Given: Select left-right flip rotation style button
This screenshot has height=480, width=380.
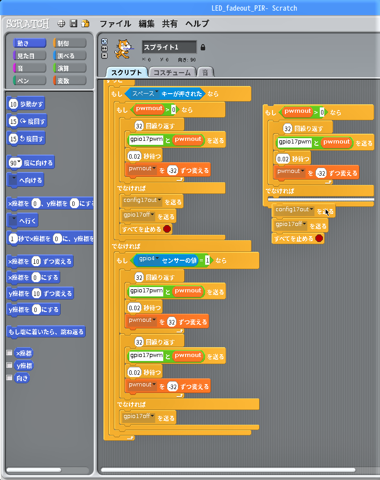Looking at the screenshot, I should 104,49.
